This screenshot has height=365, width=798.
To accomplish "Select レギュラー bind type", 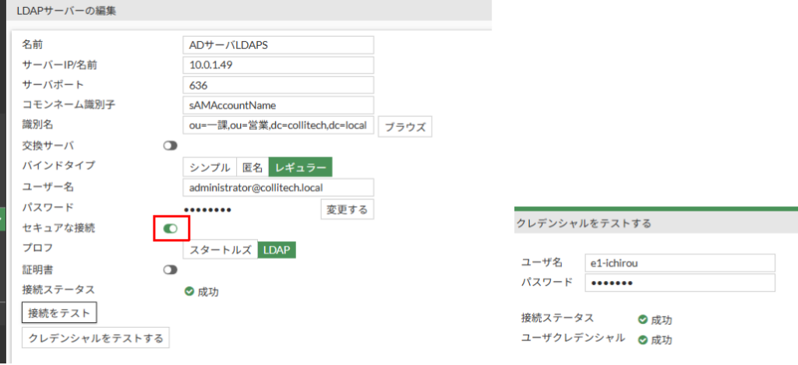I will tap(301, 167).
